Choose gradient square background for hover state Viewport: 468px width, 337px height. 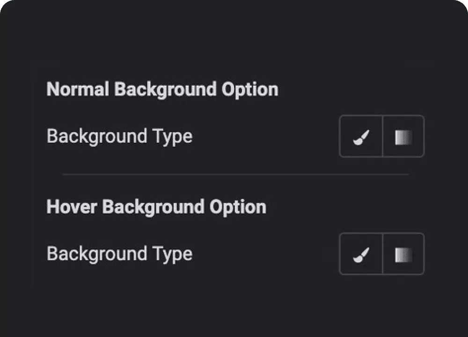coord(403,254)
